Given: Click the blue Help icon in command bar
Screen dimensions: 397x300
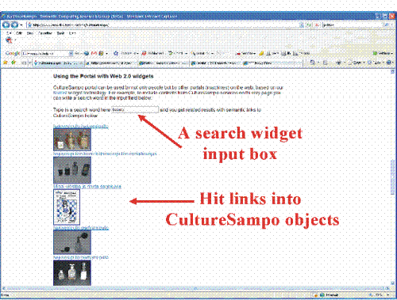Looking at the screenshot, I should click(388, 63).
